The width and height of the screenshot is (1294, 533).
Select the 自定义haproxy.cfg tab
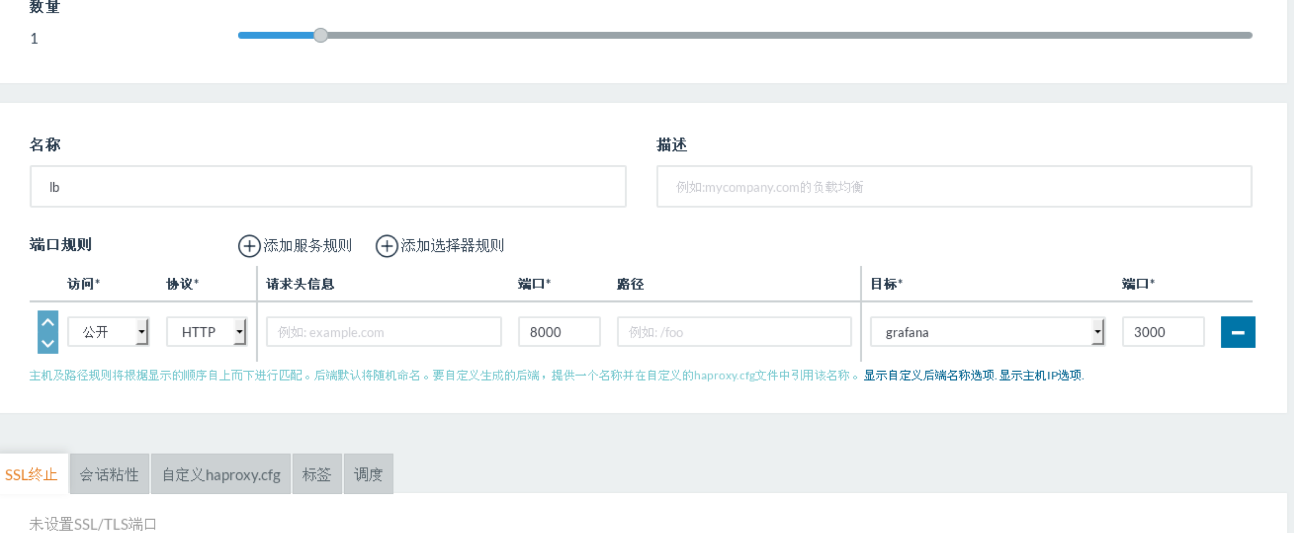click(221, 474)
